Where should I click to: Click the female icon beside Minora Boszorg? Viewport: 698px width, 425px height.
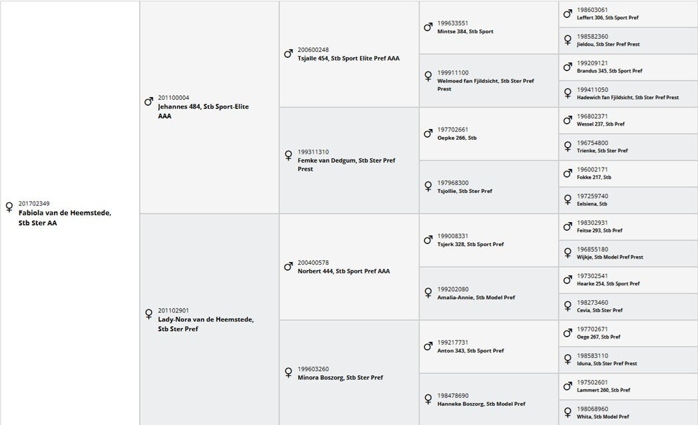tap(288, 373)
